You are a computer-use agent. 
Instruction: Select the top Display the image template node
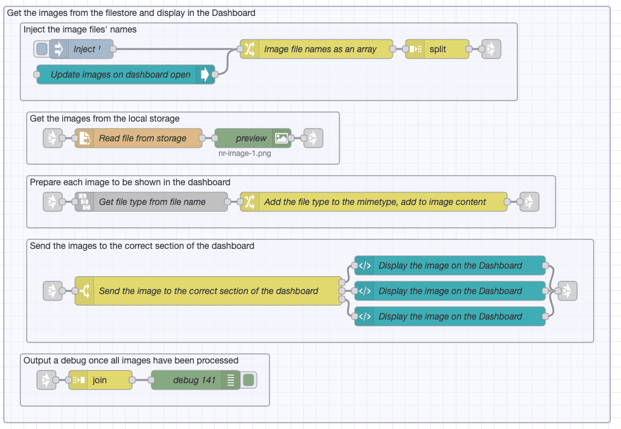pos(450,265)
